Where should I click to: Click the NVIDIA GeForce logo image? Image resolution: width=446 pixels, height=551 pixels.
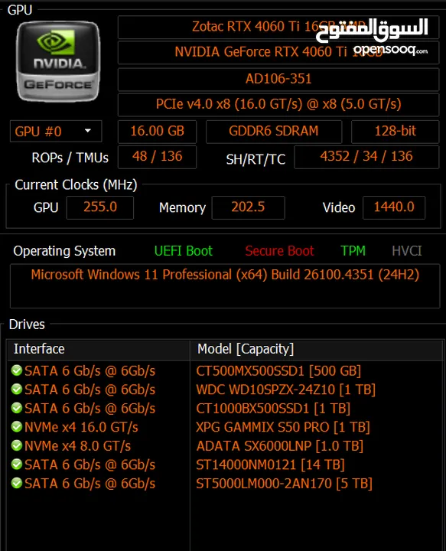pos(58,61)
